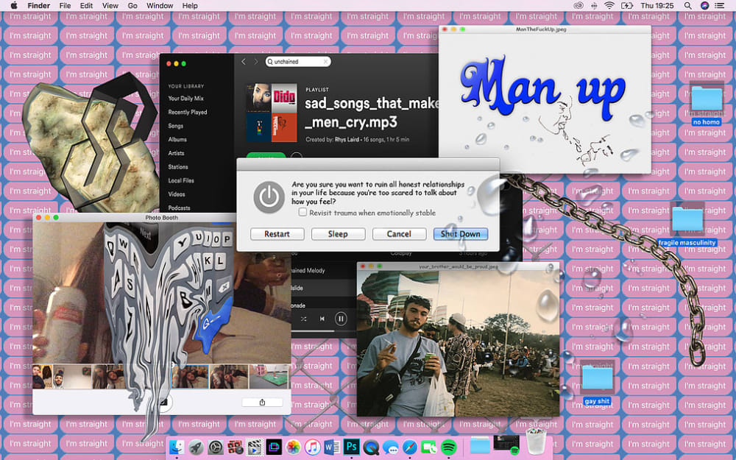This screenshot has width=736, height=460.
Task: Select Your Daily Mix in Spotify sidebar
Action: coord(186,99)
